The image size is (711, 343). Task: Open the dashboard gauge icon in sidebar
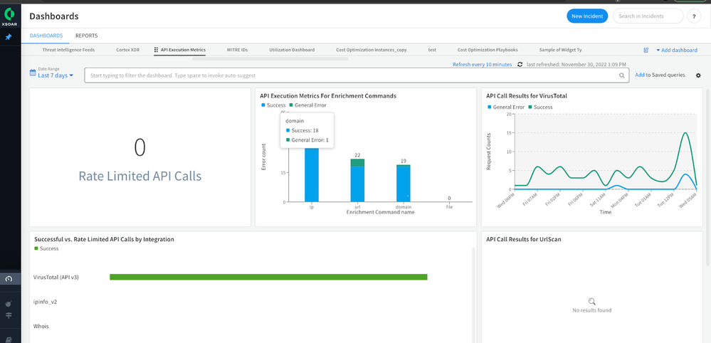coord(9,279)
